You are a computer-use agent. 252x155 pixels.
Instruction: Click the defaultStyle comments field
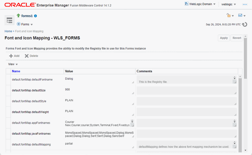tap(186, 101)
